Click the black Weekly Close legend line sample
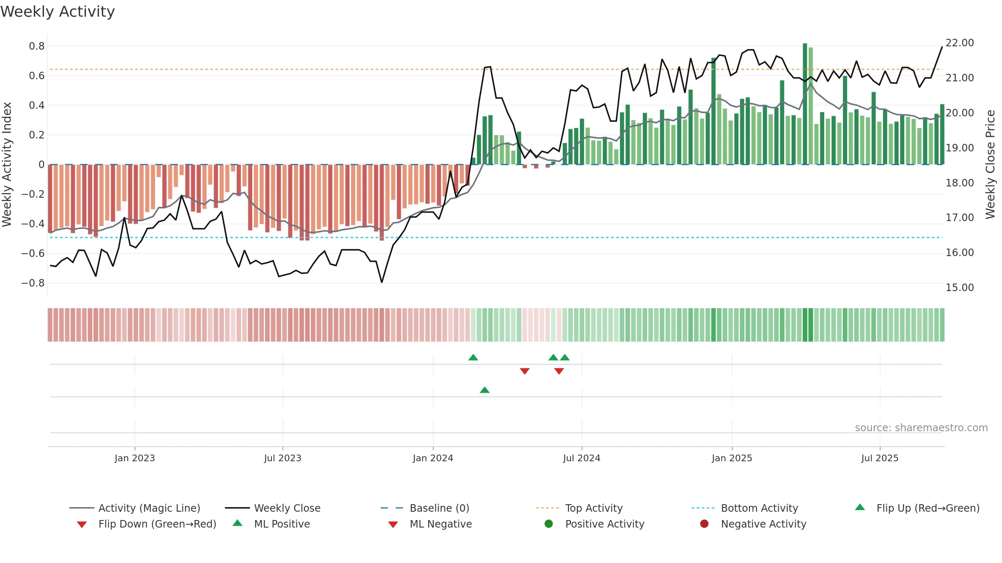Screen dimensions: 1002x563 pyautogui.click(x=237, y=508)
